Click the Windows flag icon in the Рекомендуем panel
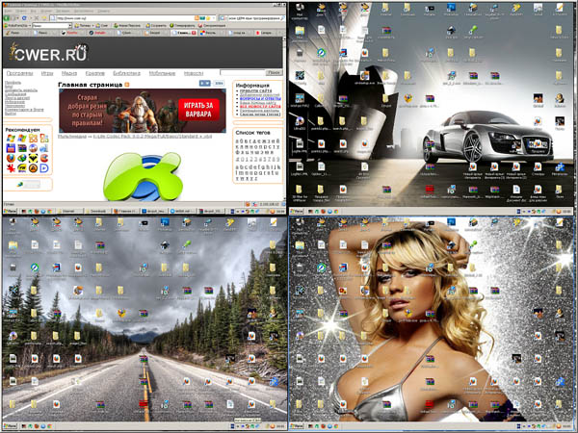This screenshot has height=433, width=578. click(x=11, y=139)
